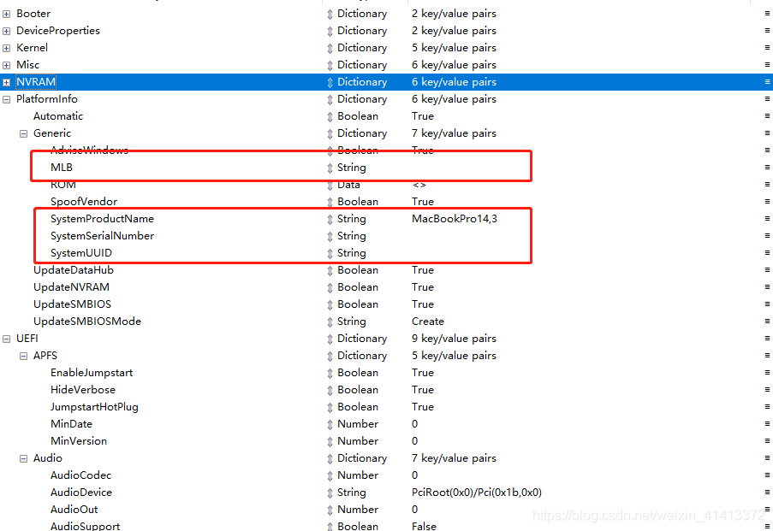Image resolution: width=773 pixels, height=531 pixels.
Task: Expand the Misc node
Action: (6, 66)
